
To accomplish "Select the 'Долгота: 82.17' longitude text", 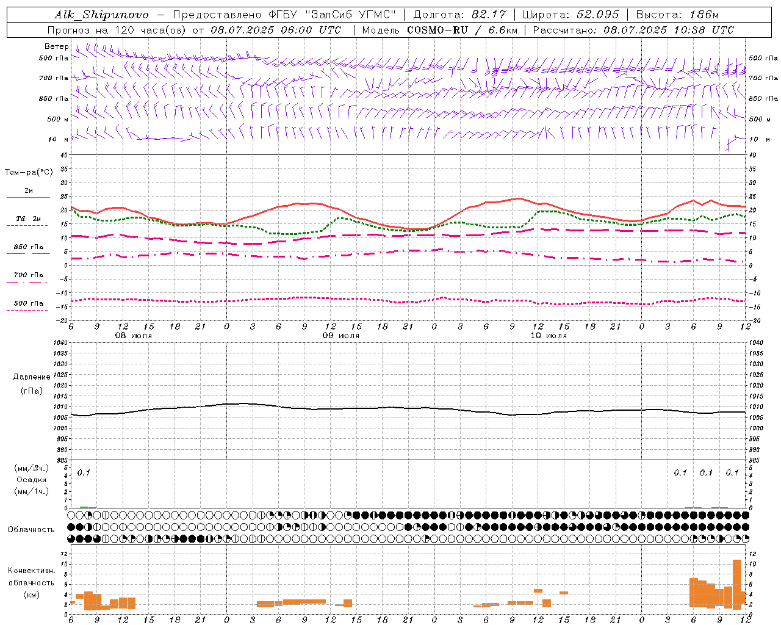I will click(x=461, y=15).
